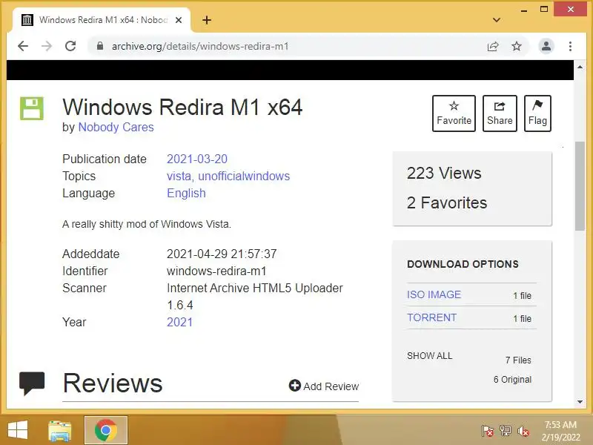
Task: Open a new tab with plus button
Action: 207,20
